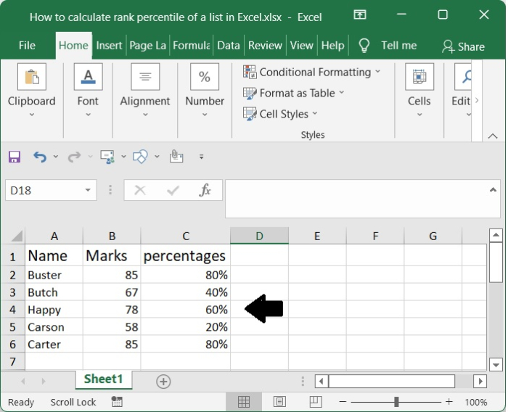Open the Shapes icon in quick access toolbar
The image size is (508, 412).
(x=141, y=157)
